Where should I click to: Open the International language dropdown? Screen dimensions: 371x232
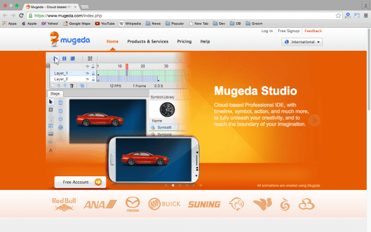(x=302, y=42)
